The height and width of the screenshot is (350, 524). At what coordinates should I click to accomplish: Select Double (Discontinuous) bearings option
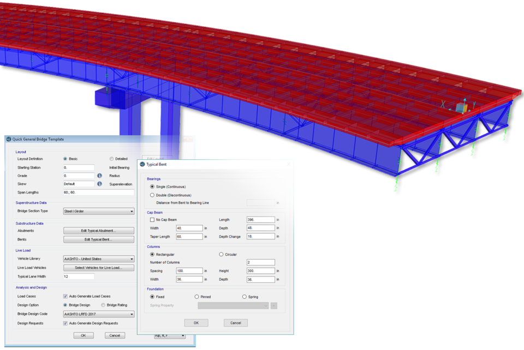152,195
